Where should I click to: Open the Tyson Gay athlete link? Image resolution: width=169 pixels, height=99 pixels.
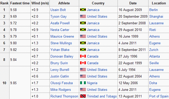(59, 17)
